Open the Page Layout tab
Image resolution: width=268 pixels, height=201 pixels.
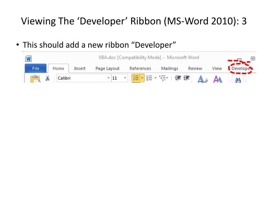[x=107, y=69]
